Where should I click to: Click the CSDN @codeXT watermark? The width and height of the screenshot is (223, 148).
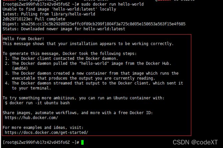point(195,142)
